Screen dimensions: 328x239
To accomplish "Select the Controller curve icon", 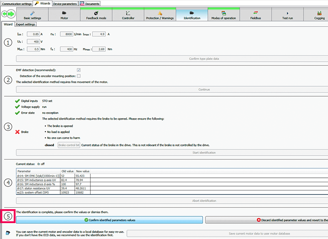I will coord(128,13).
